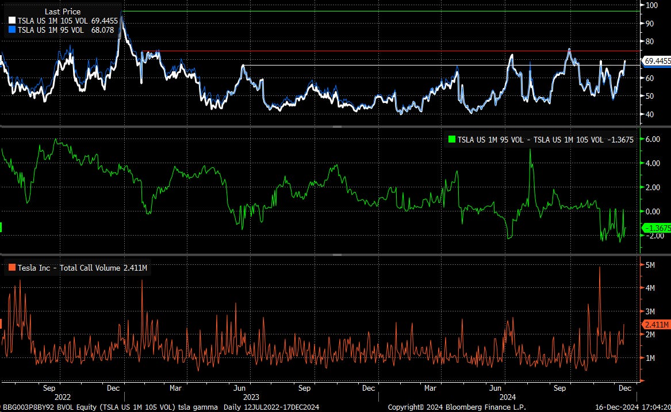
Task: Click the '6.00' label on the spread axis
Action: [x=653, y=139]
